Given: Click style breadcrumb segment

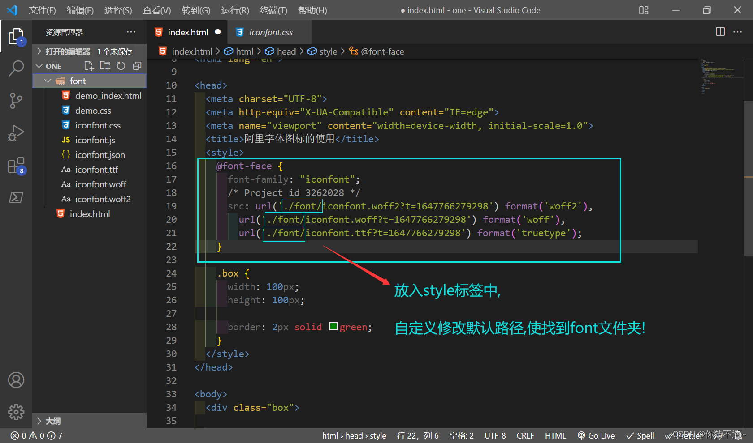Looking at the screenshot, I should (x=322, y=51).
